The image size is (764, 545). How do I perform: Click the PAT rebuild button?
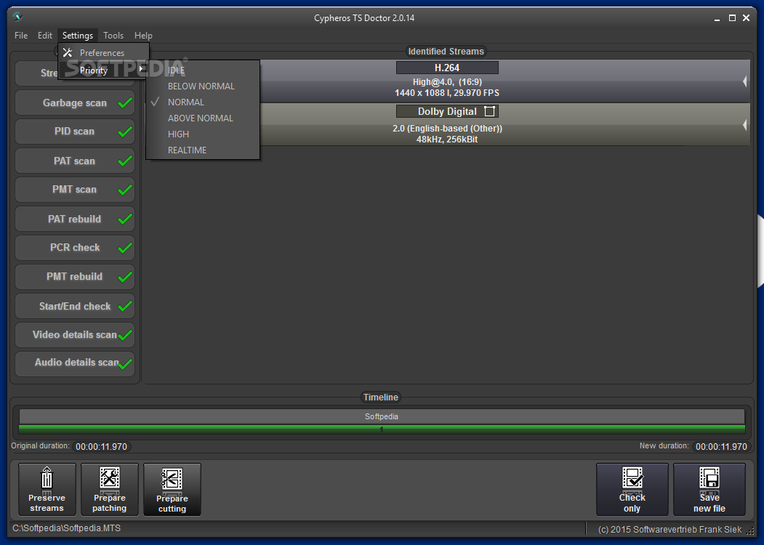coord(75,219)
